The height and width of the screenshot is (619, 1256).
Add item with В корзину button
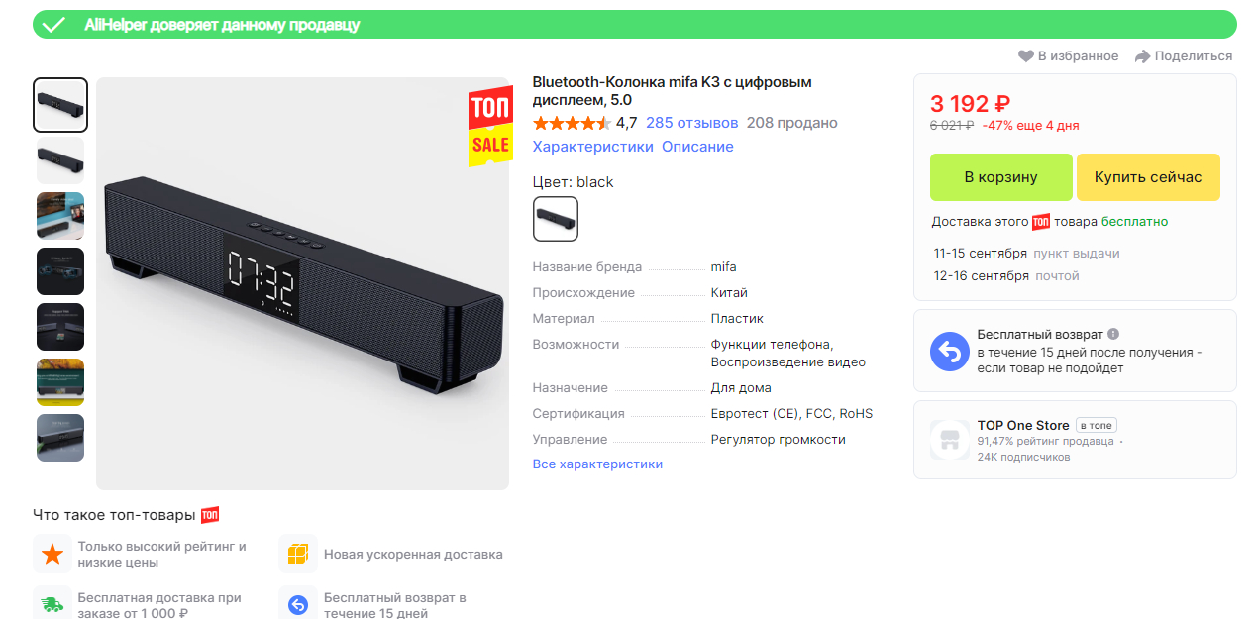tap(1000, 177)
